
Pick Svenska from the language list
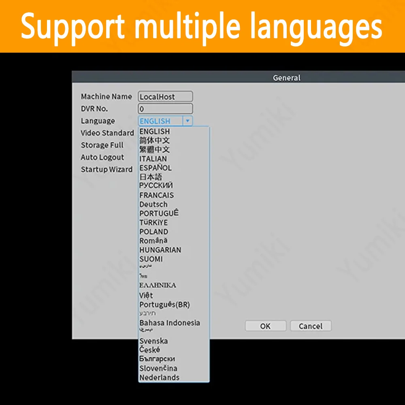tap(153, 341)
